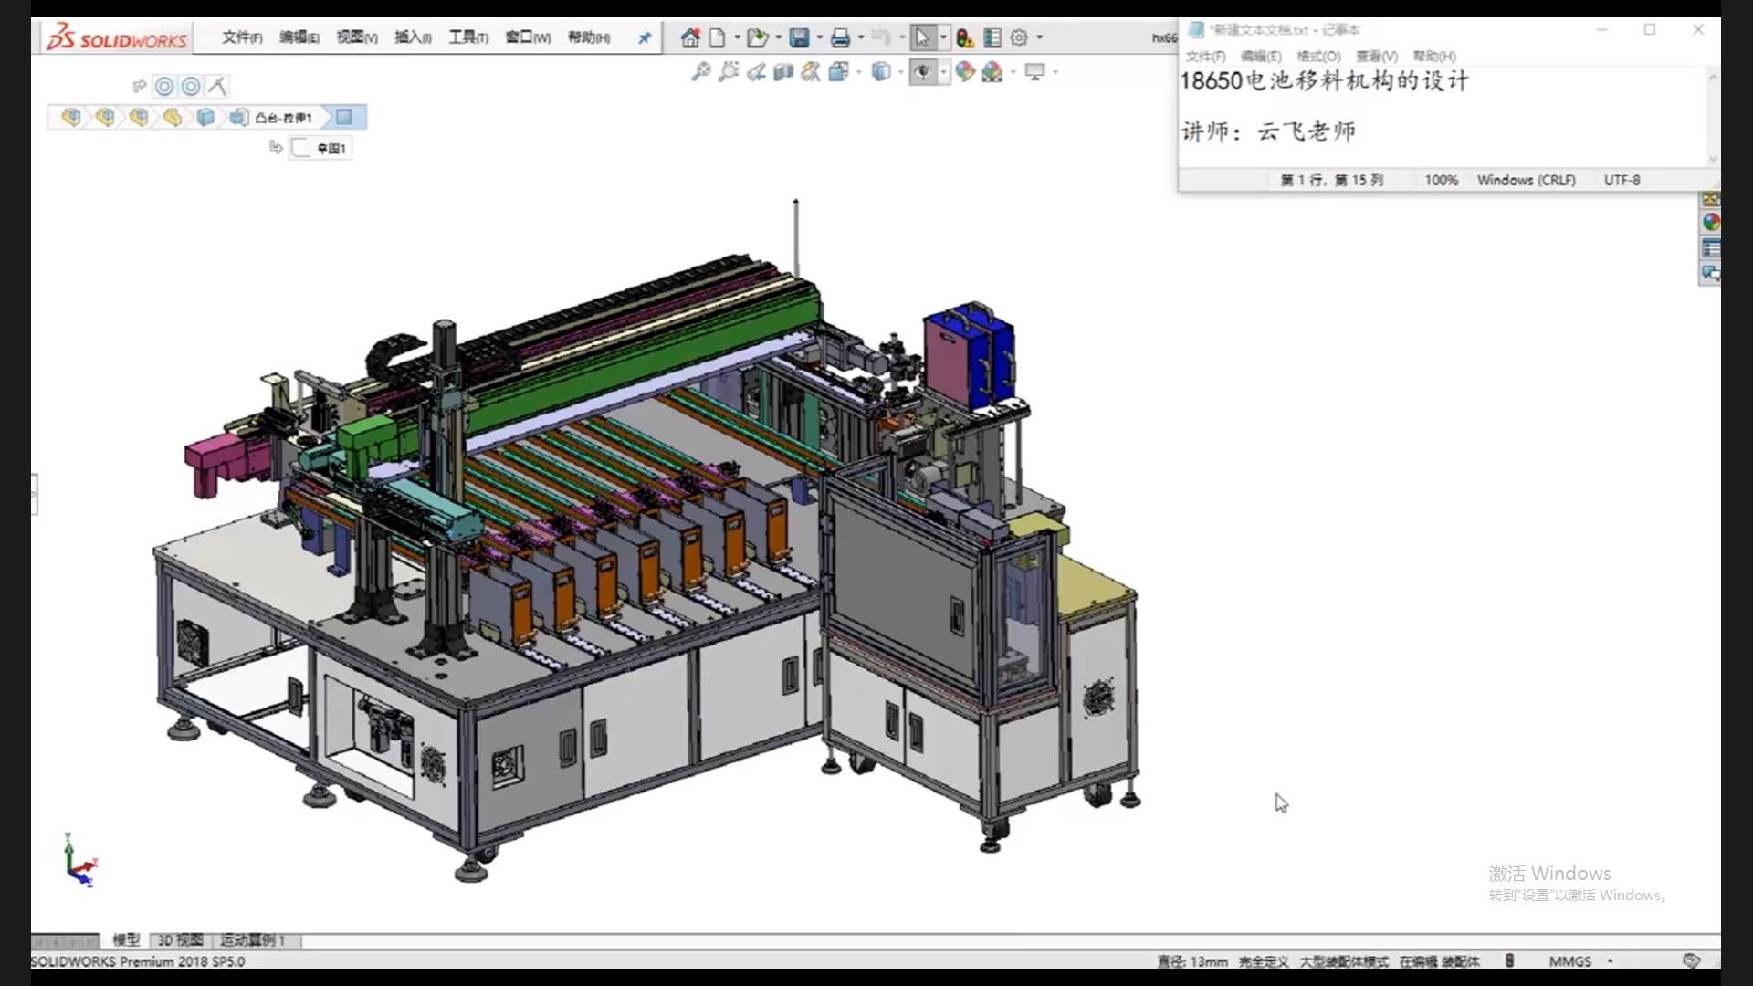Screen dimensions: 1753x986
Task: Select blue body breadcrumb icon
Action: [x=206, y=117]
